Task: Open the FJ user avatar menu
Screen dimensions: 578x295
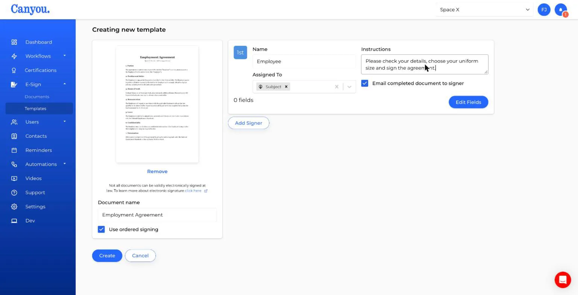Action: (544, 10)
